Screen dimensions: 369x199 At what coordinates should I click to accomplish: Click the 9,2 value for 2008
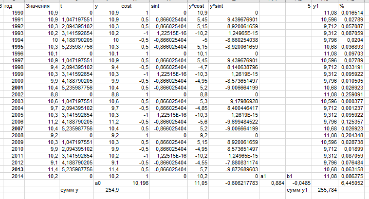tap(42, 135)
